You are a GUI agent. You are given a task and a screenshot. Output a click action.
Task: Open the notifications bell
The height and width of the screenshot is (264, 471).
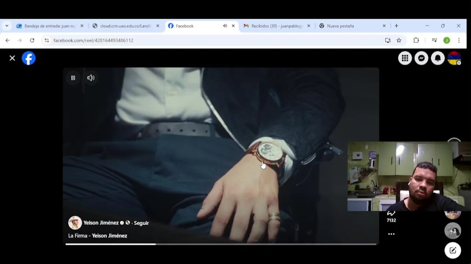click(x=438, y=58)
